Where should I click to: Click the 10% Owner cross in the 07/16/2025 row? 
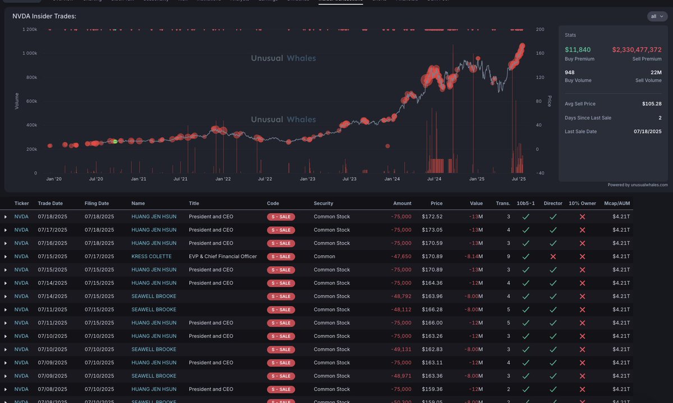(x=583, y=244)
